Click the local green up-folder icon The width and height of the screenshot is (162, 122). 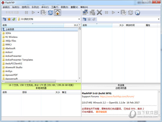tap(14, 19)
